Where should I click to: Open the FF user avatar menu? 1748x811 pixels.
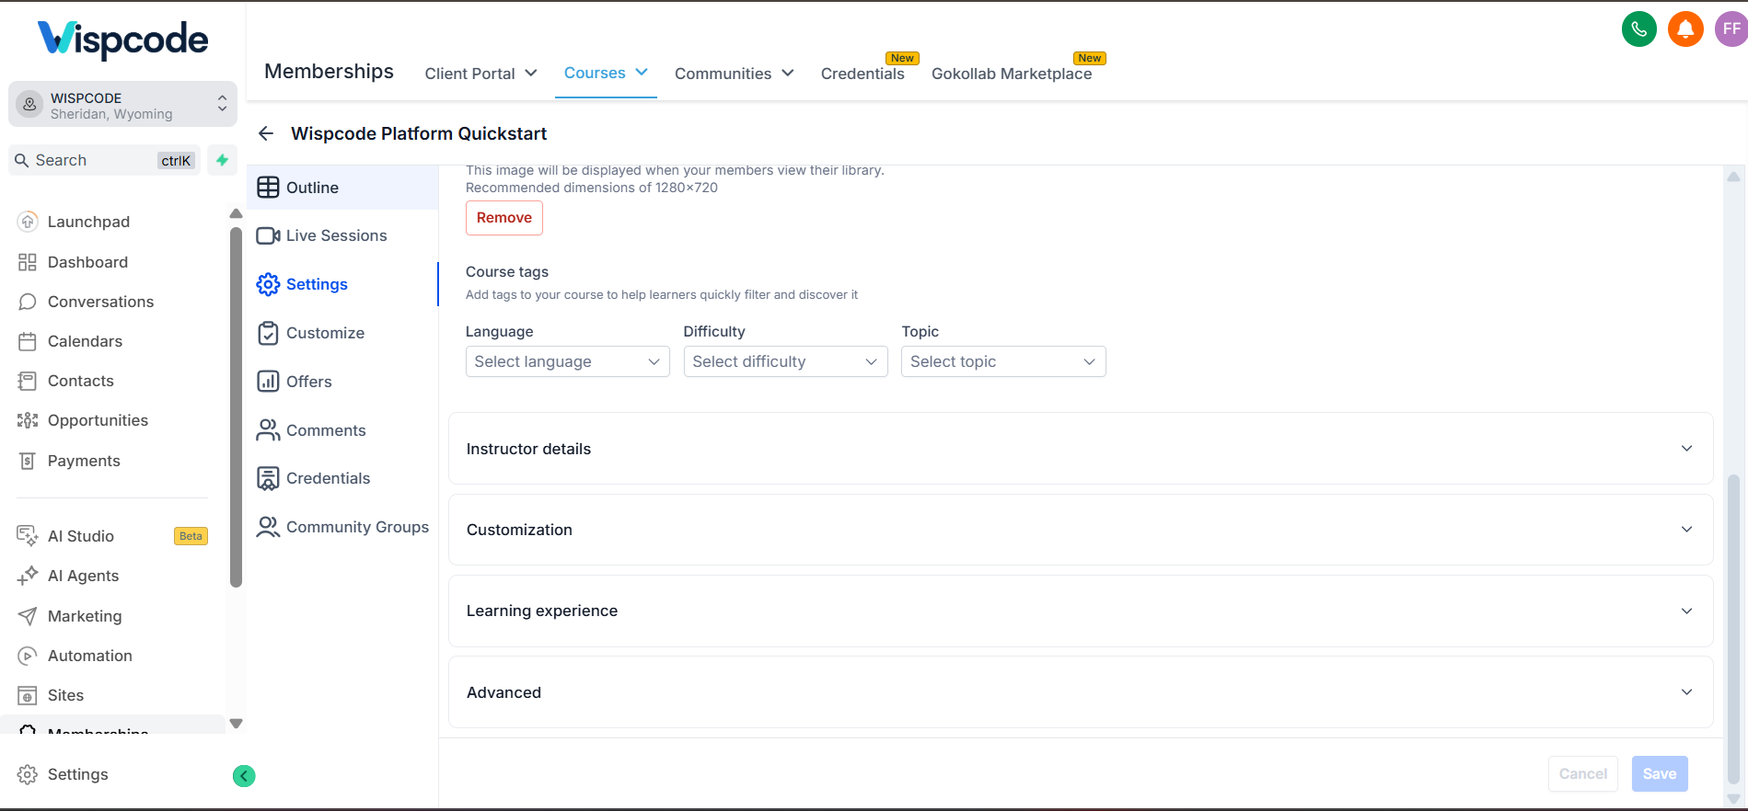[x=1731, y=29]
